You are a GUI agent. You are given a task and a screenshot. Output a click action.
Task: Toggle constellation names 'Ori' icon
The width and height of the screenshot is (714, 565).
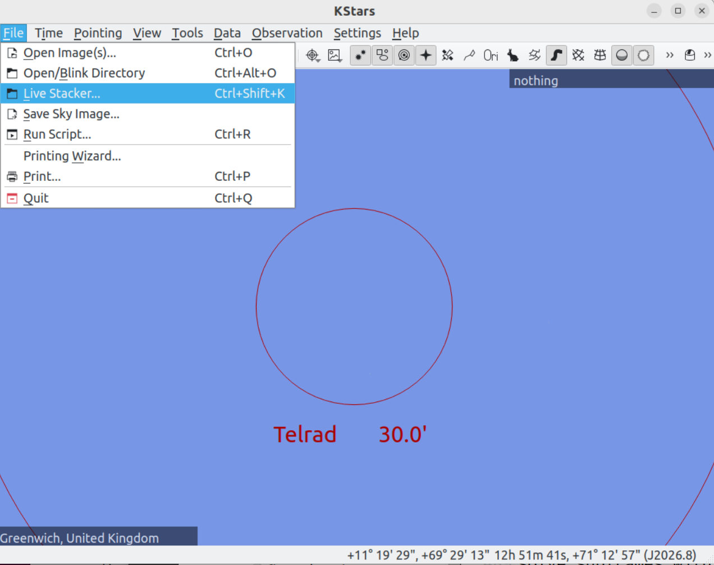click(491, 55)
